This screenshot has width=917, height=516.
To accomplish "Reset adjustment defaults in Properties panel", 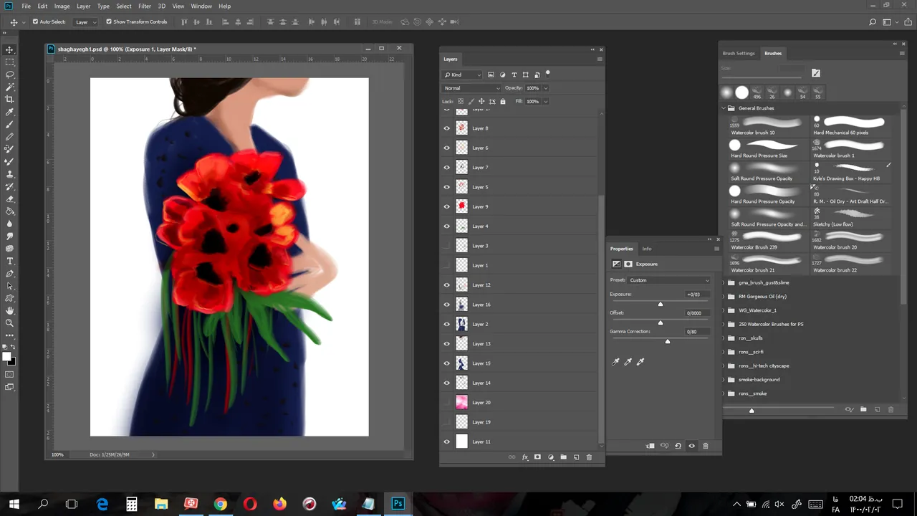I will [678, 446].
